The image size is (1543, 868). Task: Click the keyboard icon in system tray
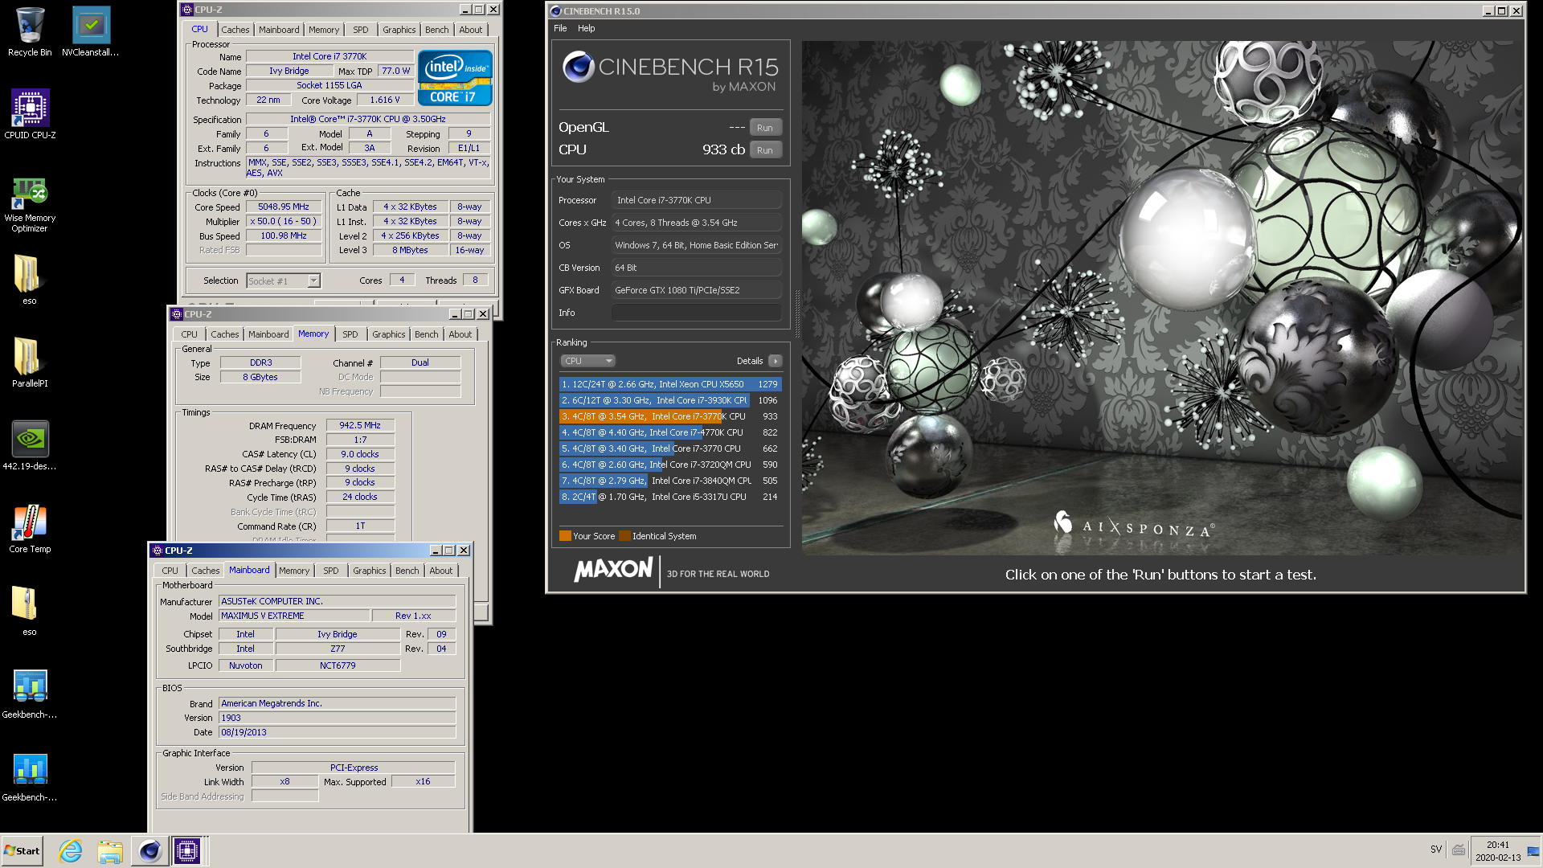(1459, 850)
